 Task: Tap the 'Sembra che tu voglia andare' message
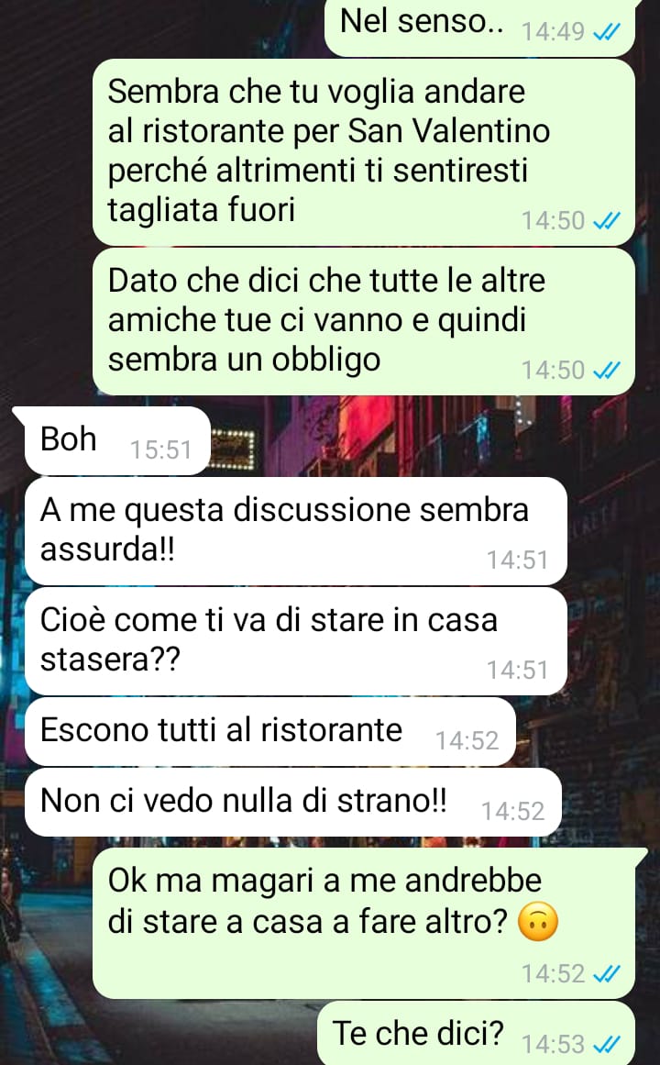coord(363,152)
